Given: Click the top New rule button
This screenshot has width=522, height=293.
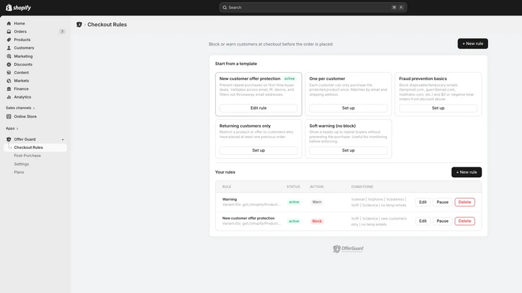Looking at the screenshot, I should point(472,44).
